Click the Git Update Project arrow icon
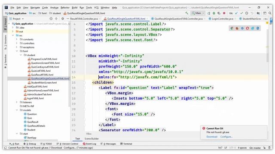The height and width of the screenshot is (154, 275). click(236, 13)
